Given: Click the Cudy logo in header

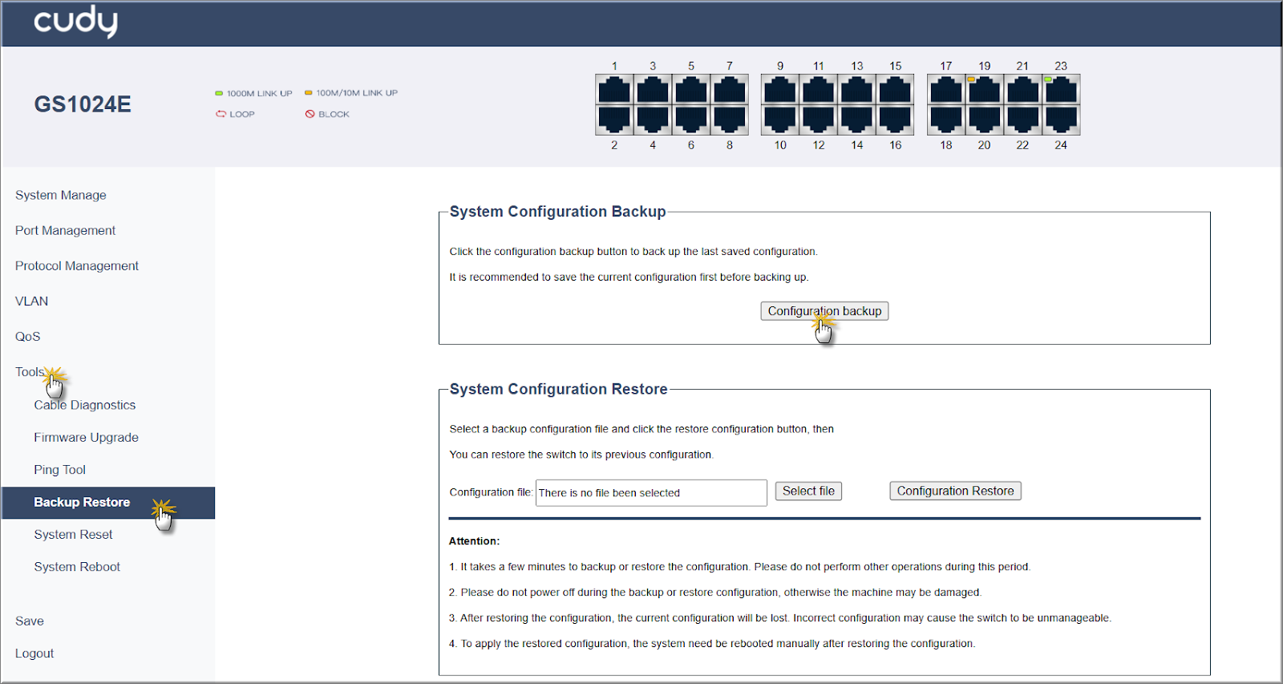Looking at the screenshot, I should tap(75, 21).
